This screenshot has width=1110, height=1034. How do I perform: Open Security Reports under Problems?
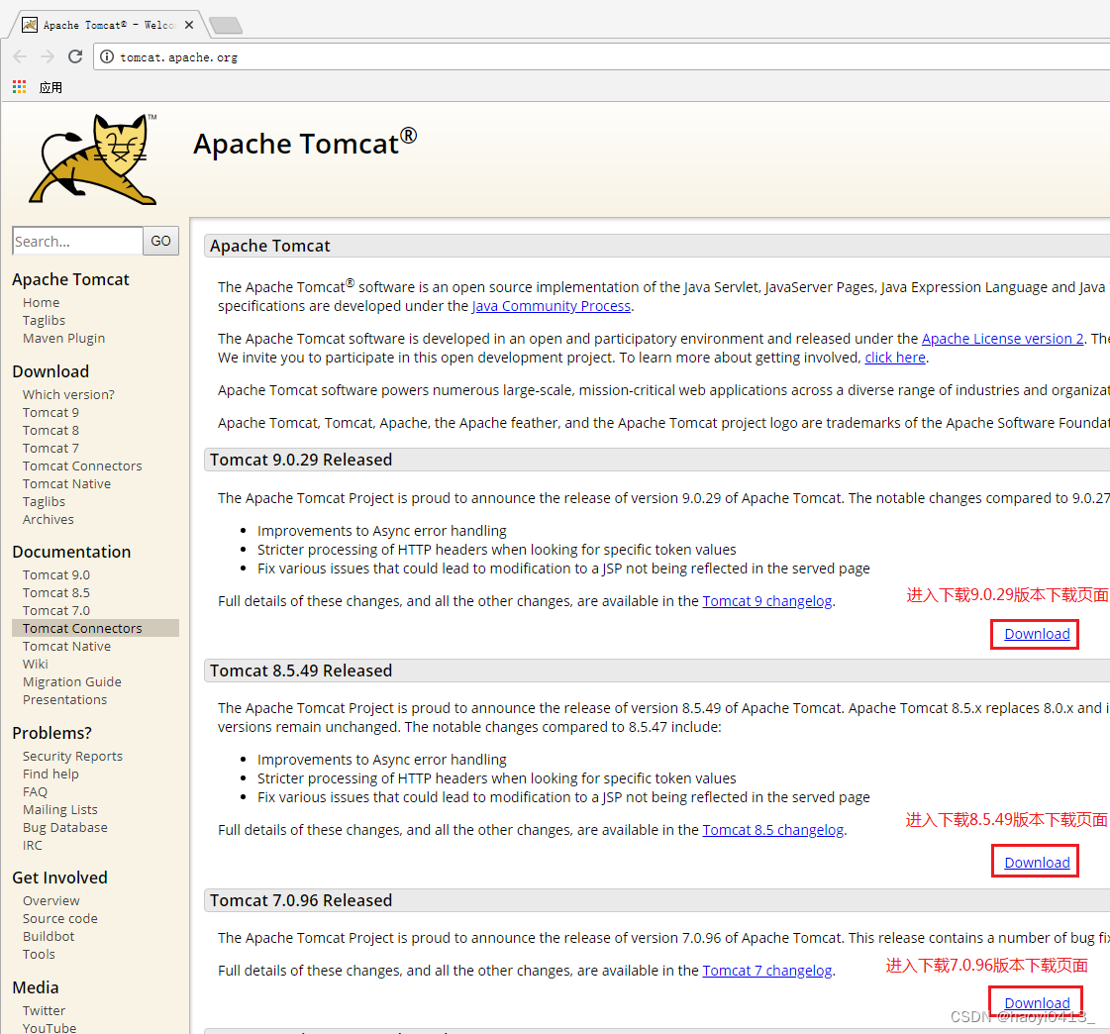pos(72,756)
